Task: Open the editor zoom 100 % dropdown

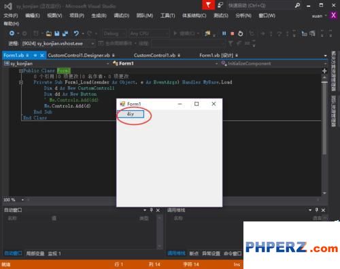Action: coord(22,200)
